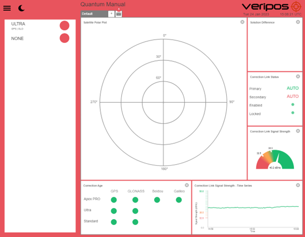The height and width of the screenshot is (237, 305).
Task: Click Apex PRO Galileo correction indicator
Action: [x=179, y=200]
